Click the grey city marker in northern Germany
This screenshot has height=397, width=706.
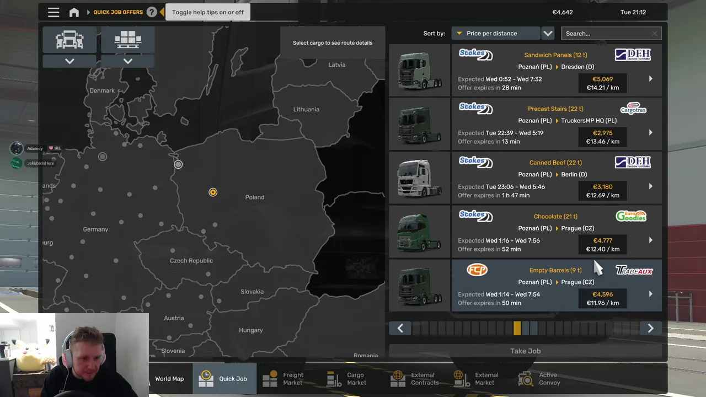pyautogui.click(x=103, y=157)
